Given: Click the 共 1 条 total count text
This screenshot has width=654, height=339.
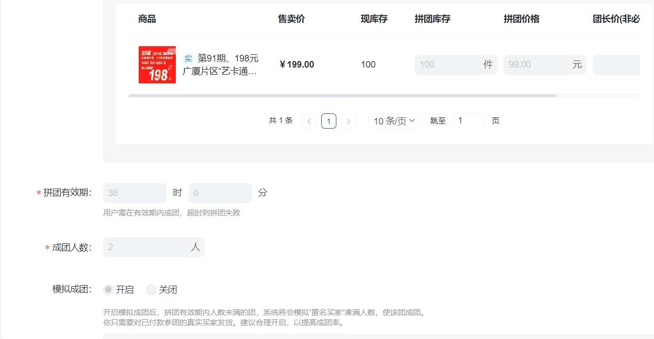Looking at the screenshot, I should point(281,120).
